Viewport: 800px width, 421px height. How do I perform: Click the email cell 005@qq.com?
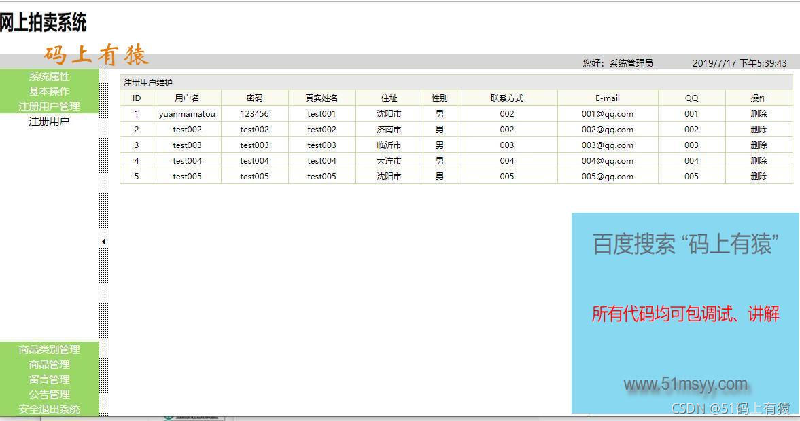coord(608,177)
